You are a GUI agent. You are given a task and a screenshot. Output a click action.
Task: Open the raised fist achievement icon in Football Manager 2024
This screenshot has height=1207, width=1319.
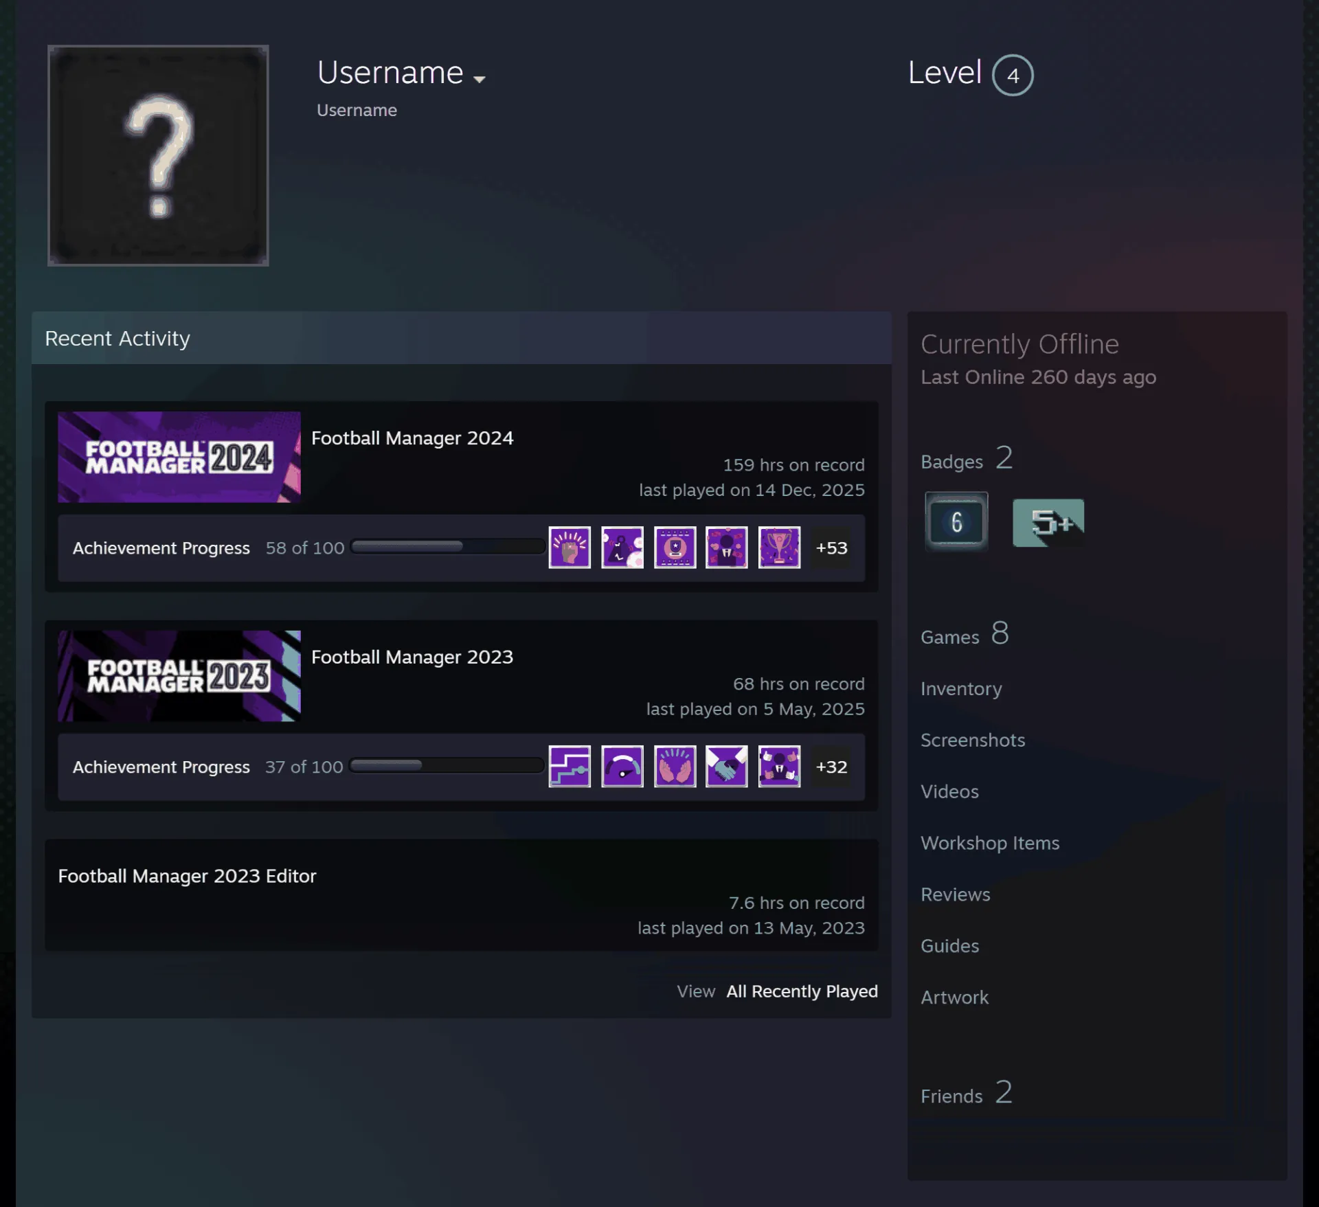[570, 548]
